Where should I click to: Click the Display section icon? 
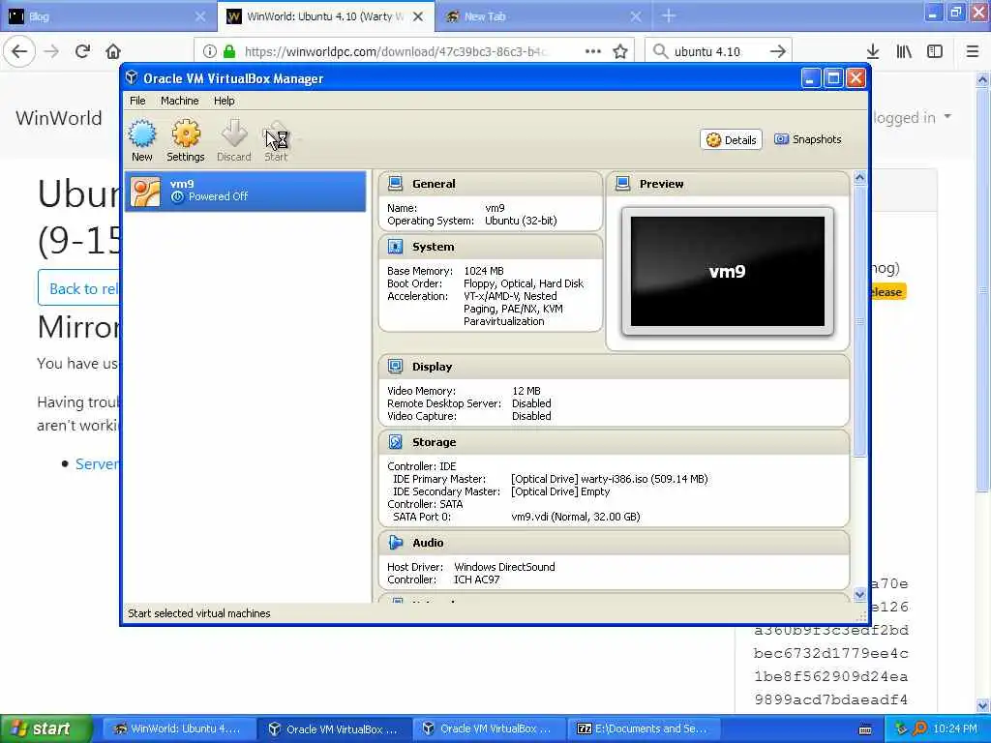(396, 367)
